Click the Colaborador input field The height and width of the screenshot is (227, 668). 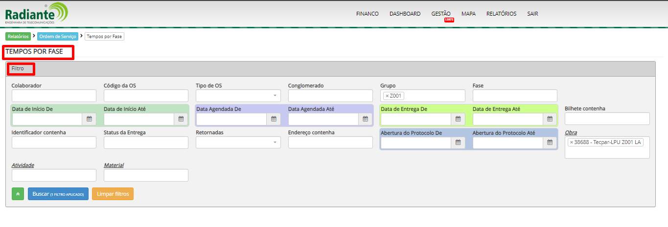(x=54, y=96)
